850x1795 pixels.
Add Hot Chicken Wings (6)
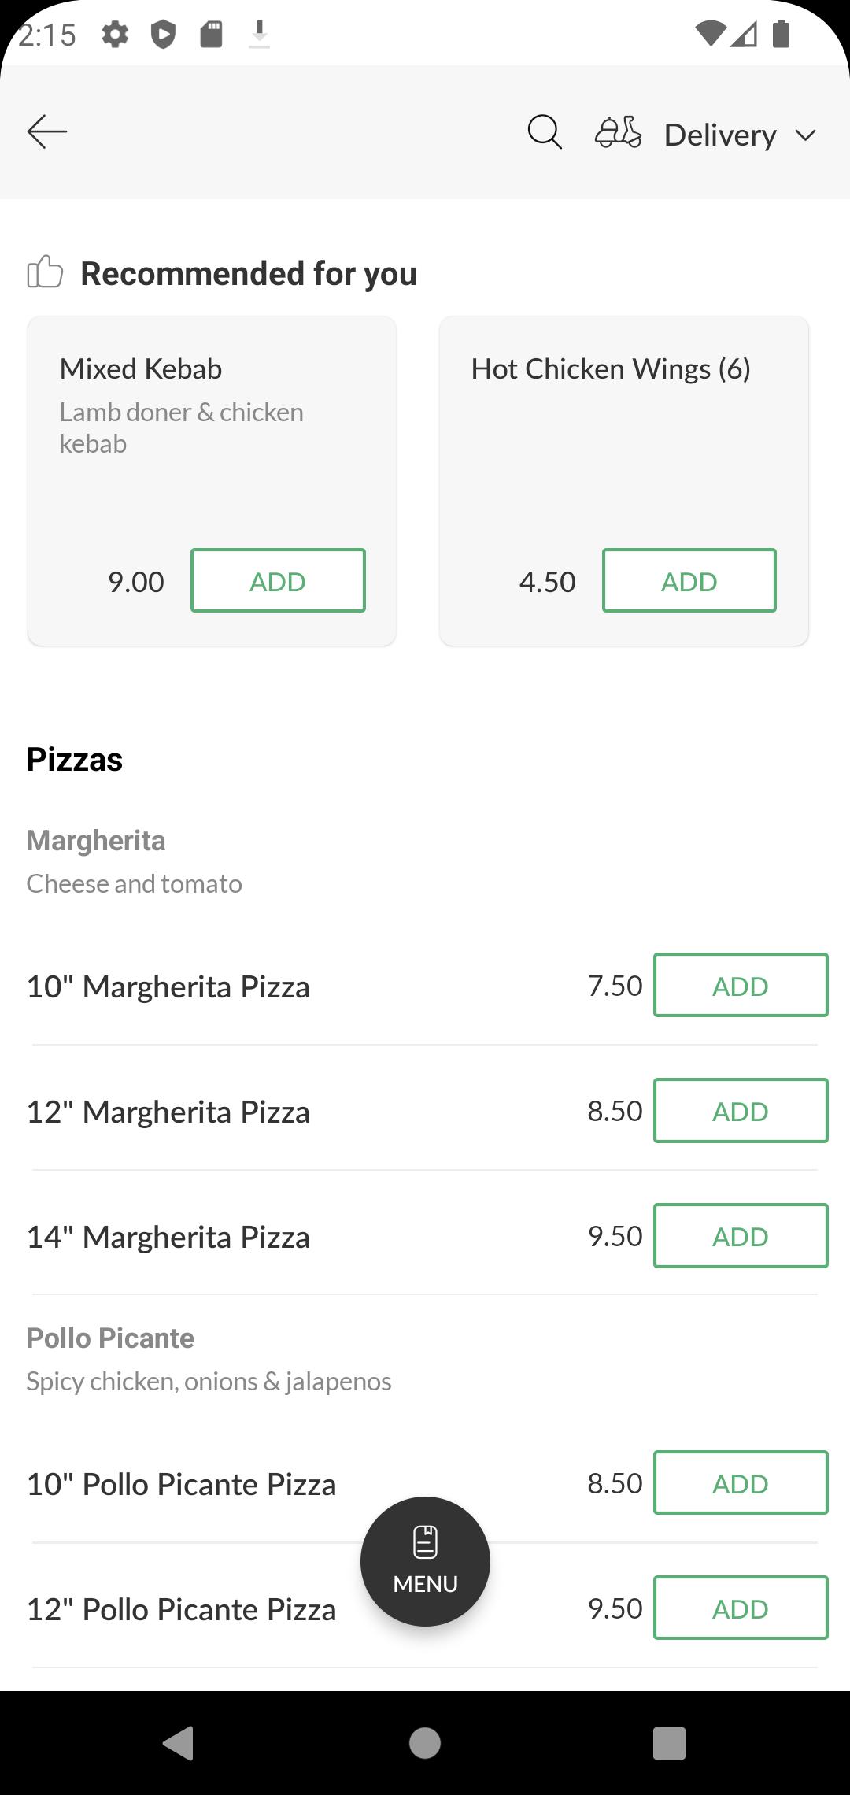(689, 580)
